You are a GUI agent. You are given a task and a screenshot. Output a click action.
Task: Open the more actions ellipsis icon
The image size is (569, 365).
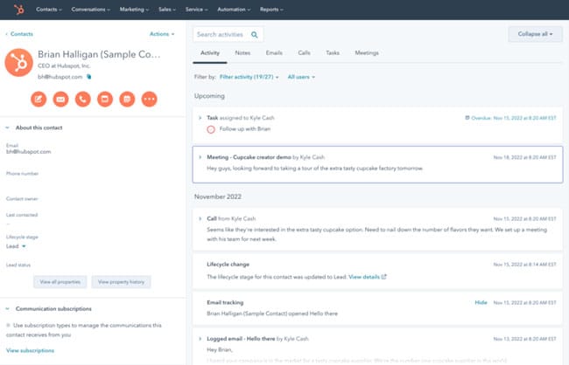(149, 99)
